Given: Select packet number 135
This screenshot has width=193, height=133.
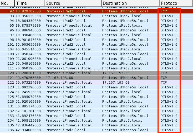Looking at the screenshot, I should pos(96,125).
